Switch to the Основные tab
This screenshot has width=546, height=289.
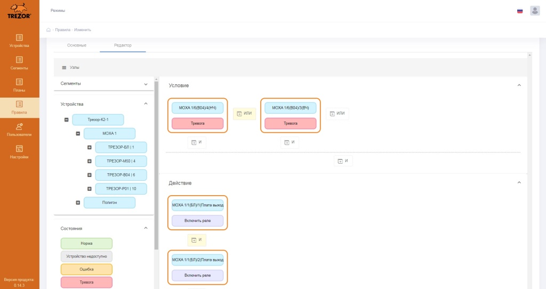click(x=77, y=45)
